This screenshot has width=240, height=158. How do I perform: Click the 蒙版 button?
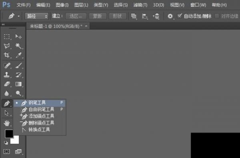(98, 16)
